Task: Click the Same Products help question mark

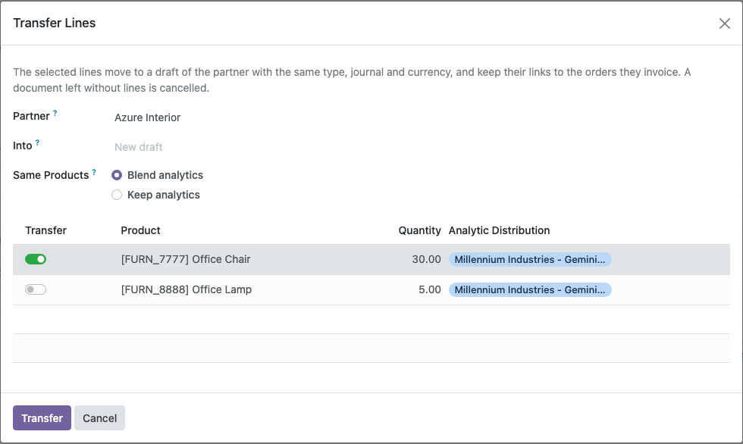Action: [x=94, y=172]
